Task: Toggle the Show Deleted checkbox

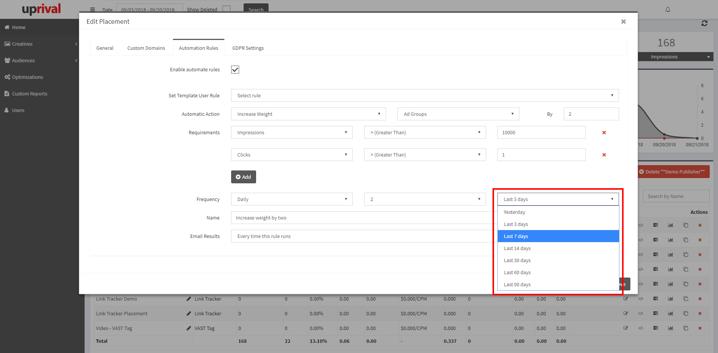Action: point(227,9)
